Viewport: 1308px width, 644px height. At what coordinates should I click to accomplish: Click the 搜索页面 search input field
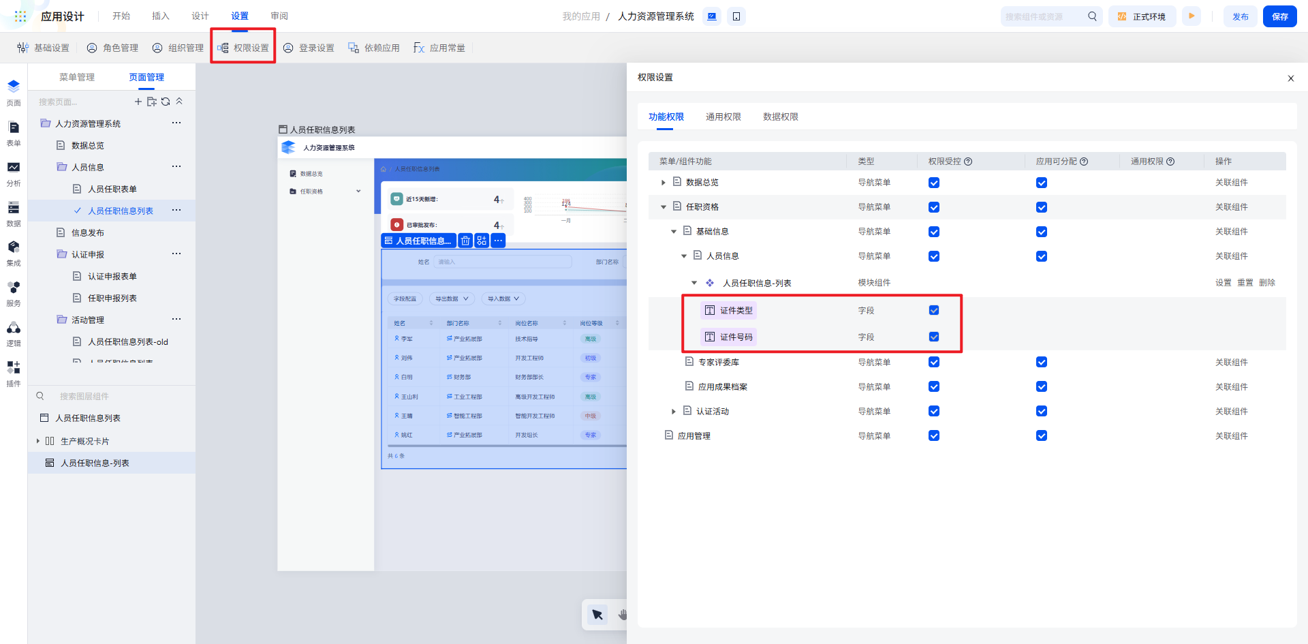tap(82, 102)
